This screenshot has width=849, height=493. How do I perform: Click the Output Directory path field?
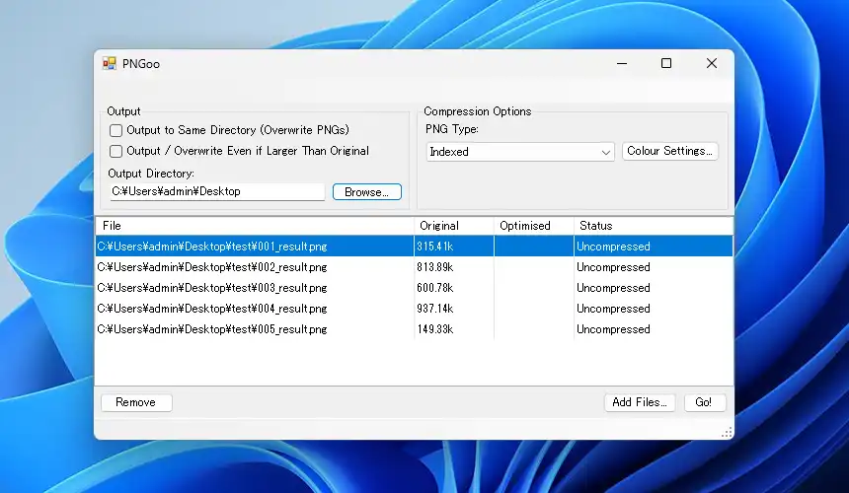(217, 191)
